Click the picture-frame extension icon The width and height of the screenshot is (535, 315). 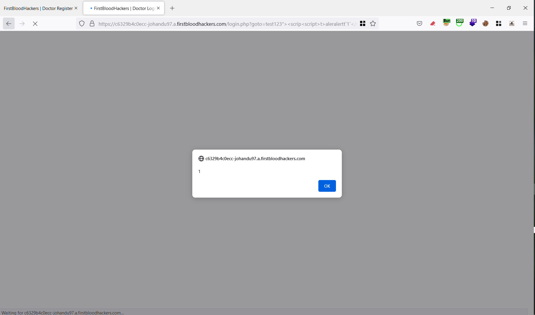[x=512, y=24]
